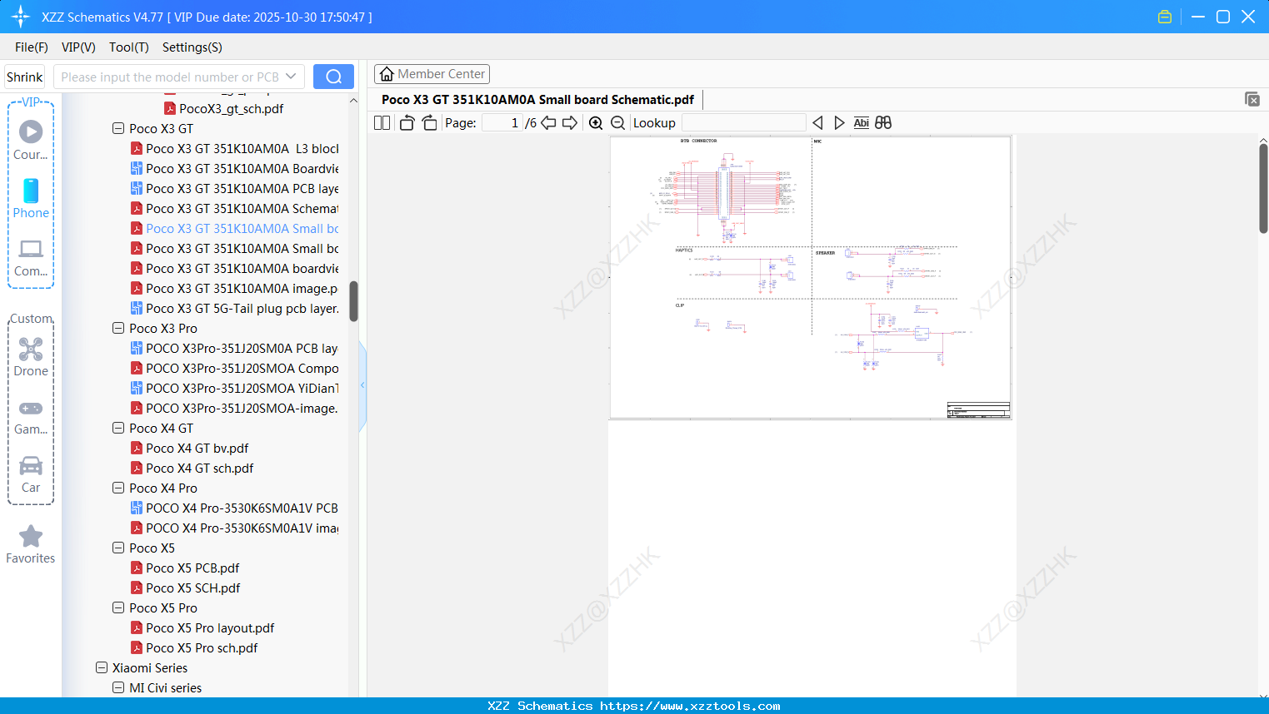Viewport: 1269px width, 714px height.
Task: Open the Car category in the sidebar
Action: tap(30, 466)
